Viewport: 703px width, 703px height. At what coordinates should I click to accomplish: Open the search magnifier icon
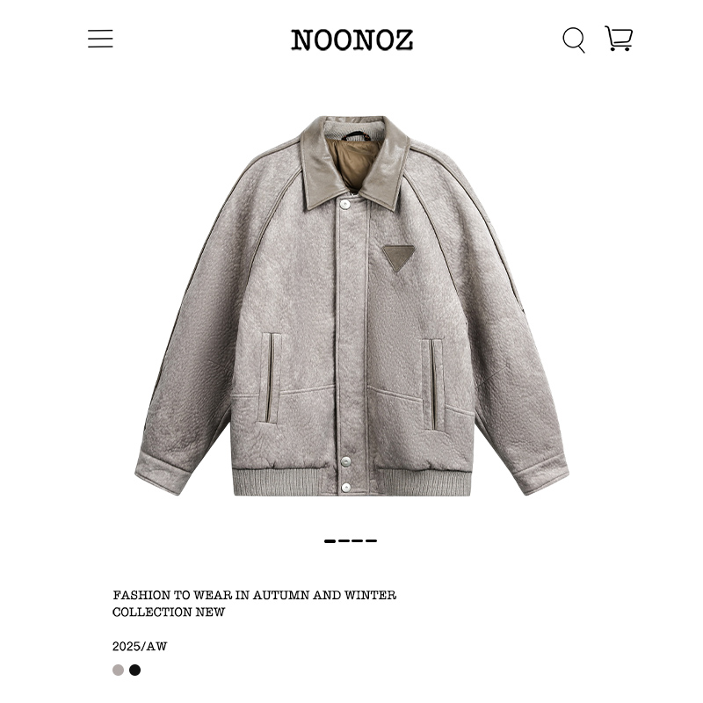[x=574, y=40]
